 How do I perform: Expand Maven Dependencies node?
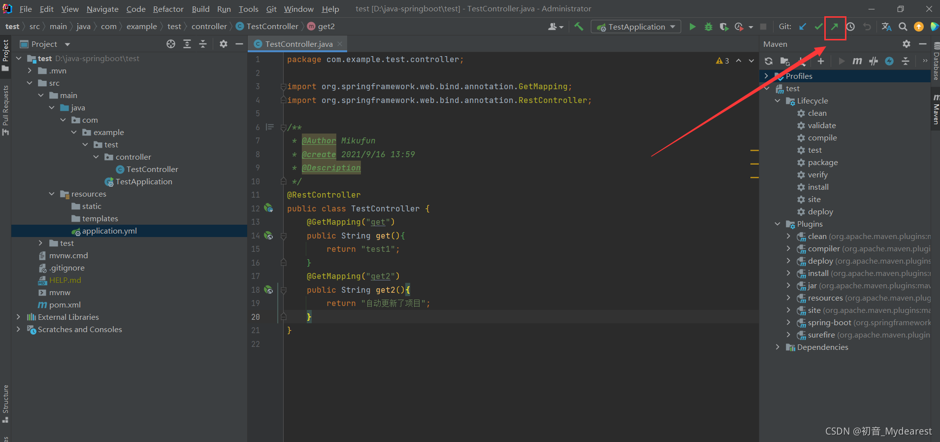click(x=778, y=347)
